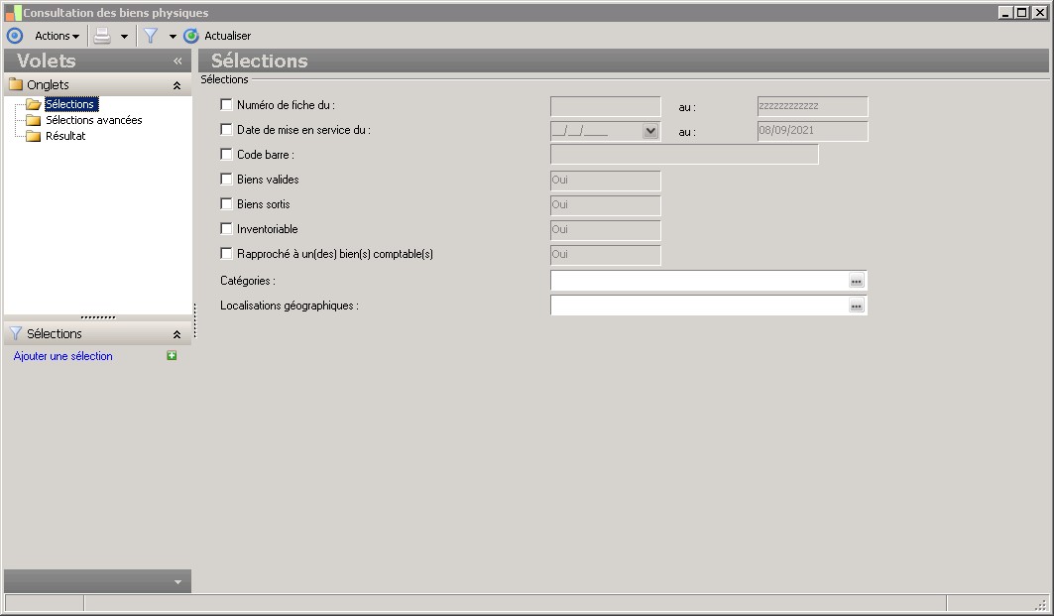Click the folder icon beside Sélections avancées
This screenshot has width=1054, height=616.
tap(33, 120)
